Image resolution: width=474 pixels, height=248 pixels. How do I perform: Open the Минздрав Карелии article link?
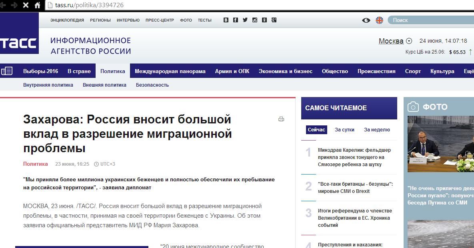tap(354, 157)
